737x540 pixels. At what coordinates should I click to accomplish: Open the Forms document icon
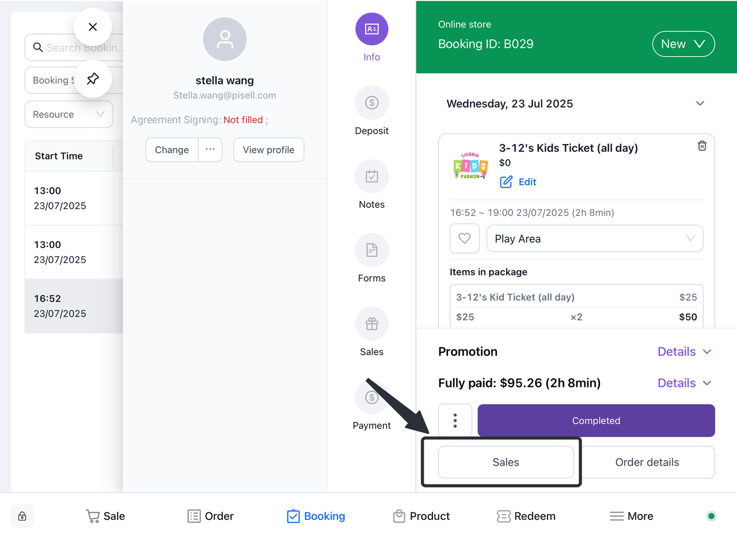point(371,250)
